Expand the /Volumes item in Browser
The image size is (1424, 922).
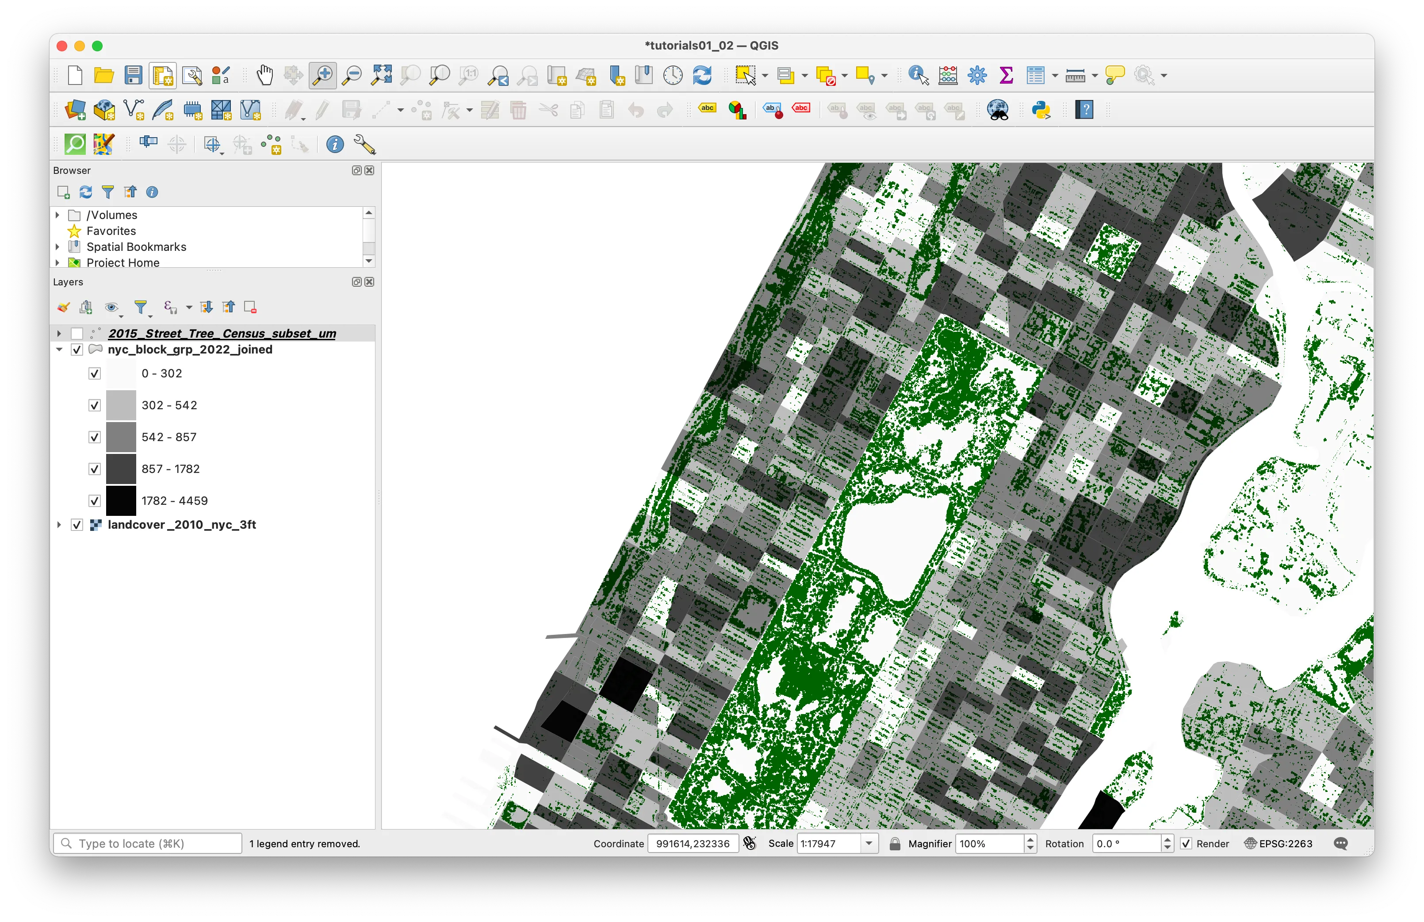57,215
